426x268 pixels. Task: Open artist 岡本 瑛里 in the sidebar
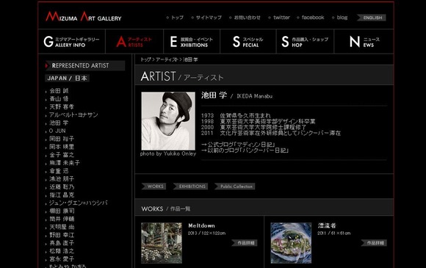click(x=62, y=147)
